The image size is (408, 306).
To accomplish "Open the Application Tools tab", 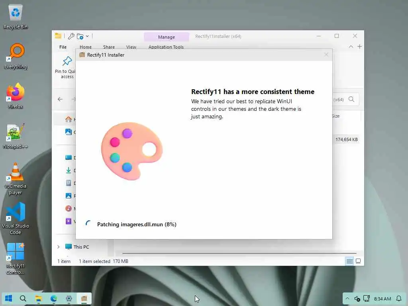I will pos(166,47).
